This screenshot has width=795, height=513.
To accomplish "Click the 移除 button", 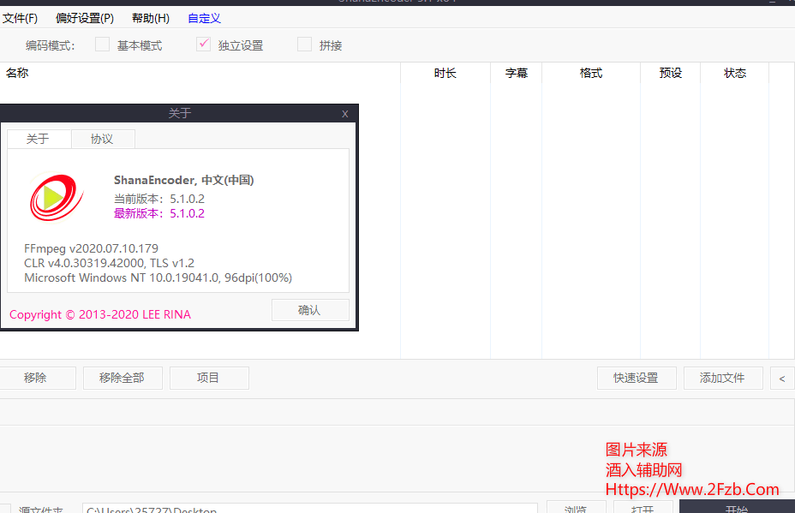I will (x=36, y=378).
